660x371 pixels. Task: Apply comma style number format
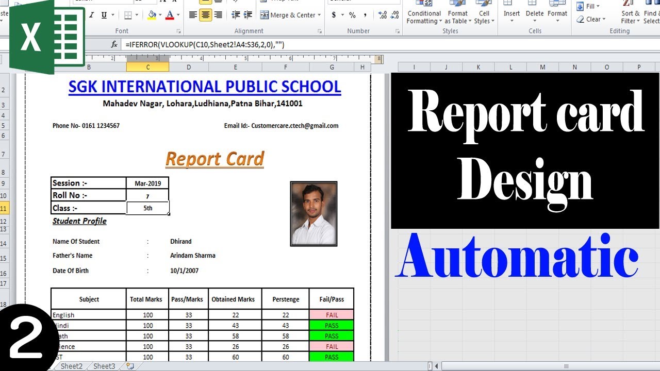coord(365,15)
